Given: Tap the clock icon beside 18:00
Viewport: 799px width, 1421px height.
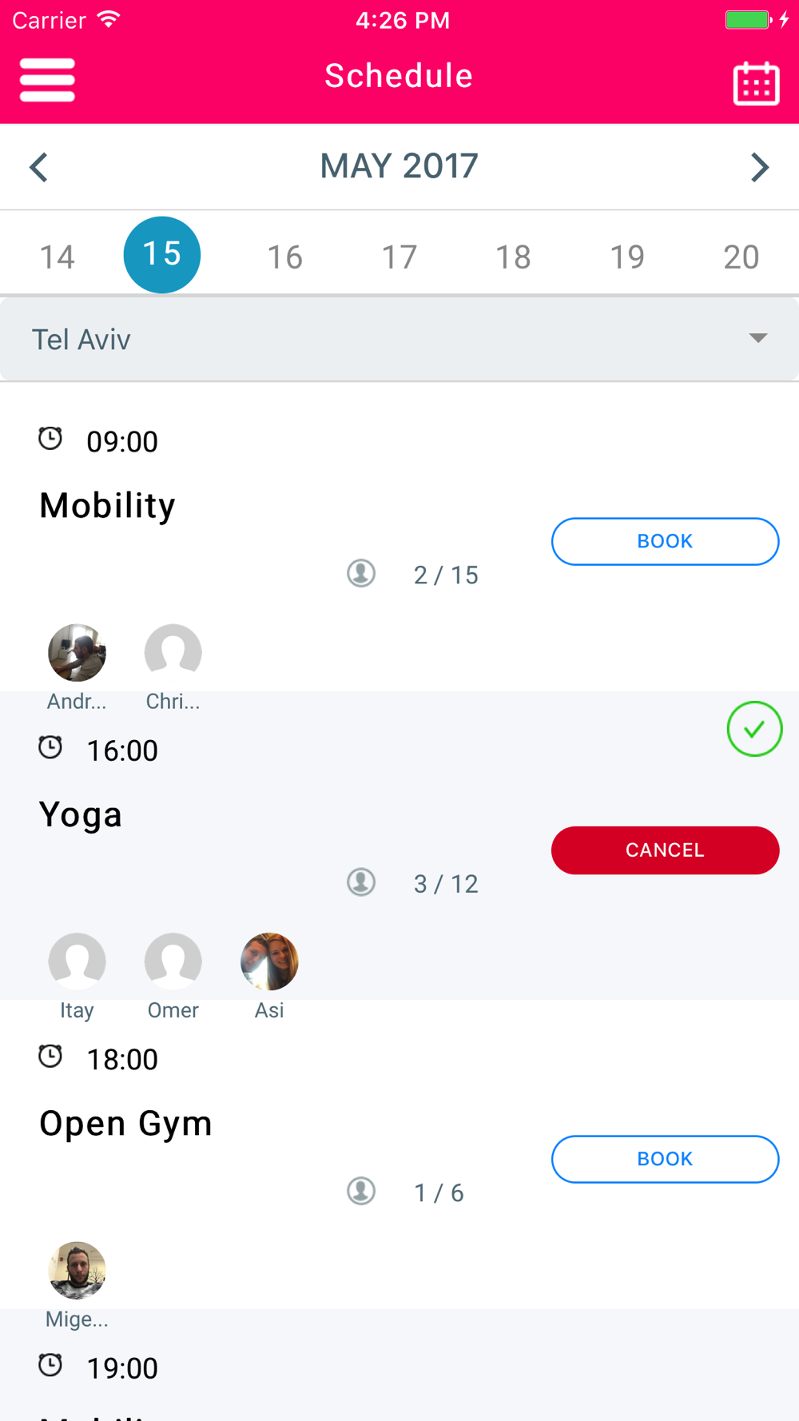Looking at the screenshot, I should tap(50, 1056).
